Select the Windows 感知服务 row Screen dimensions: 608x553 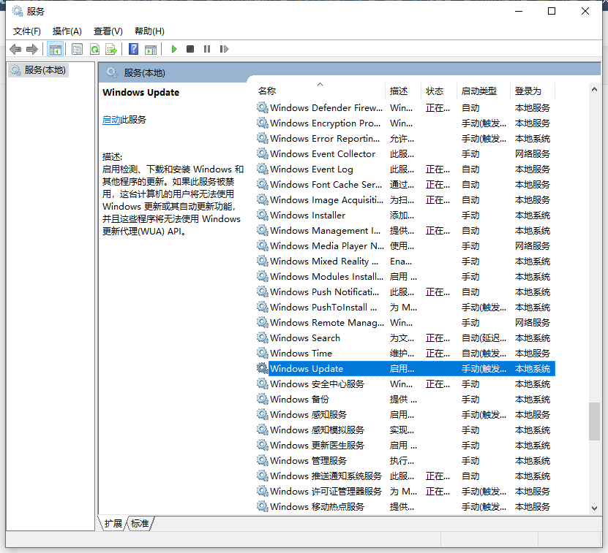(x=405, y=415)
